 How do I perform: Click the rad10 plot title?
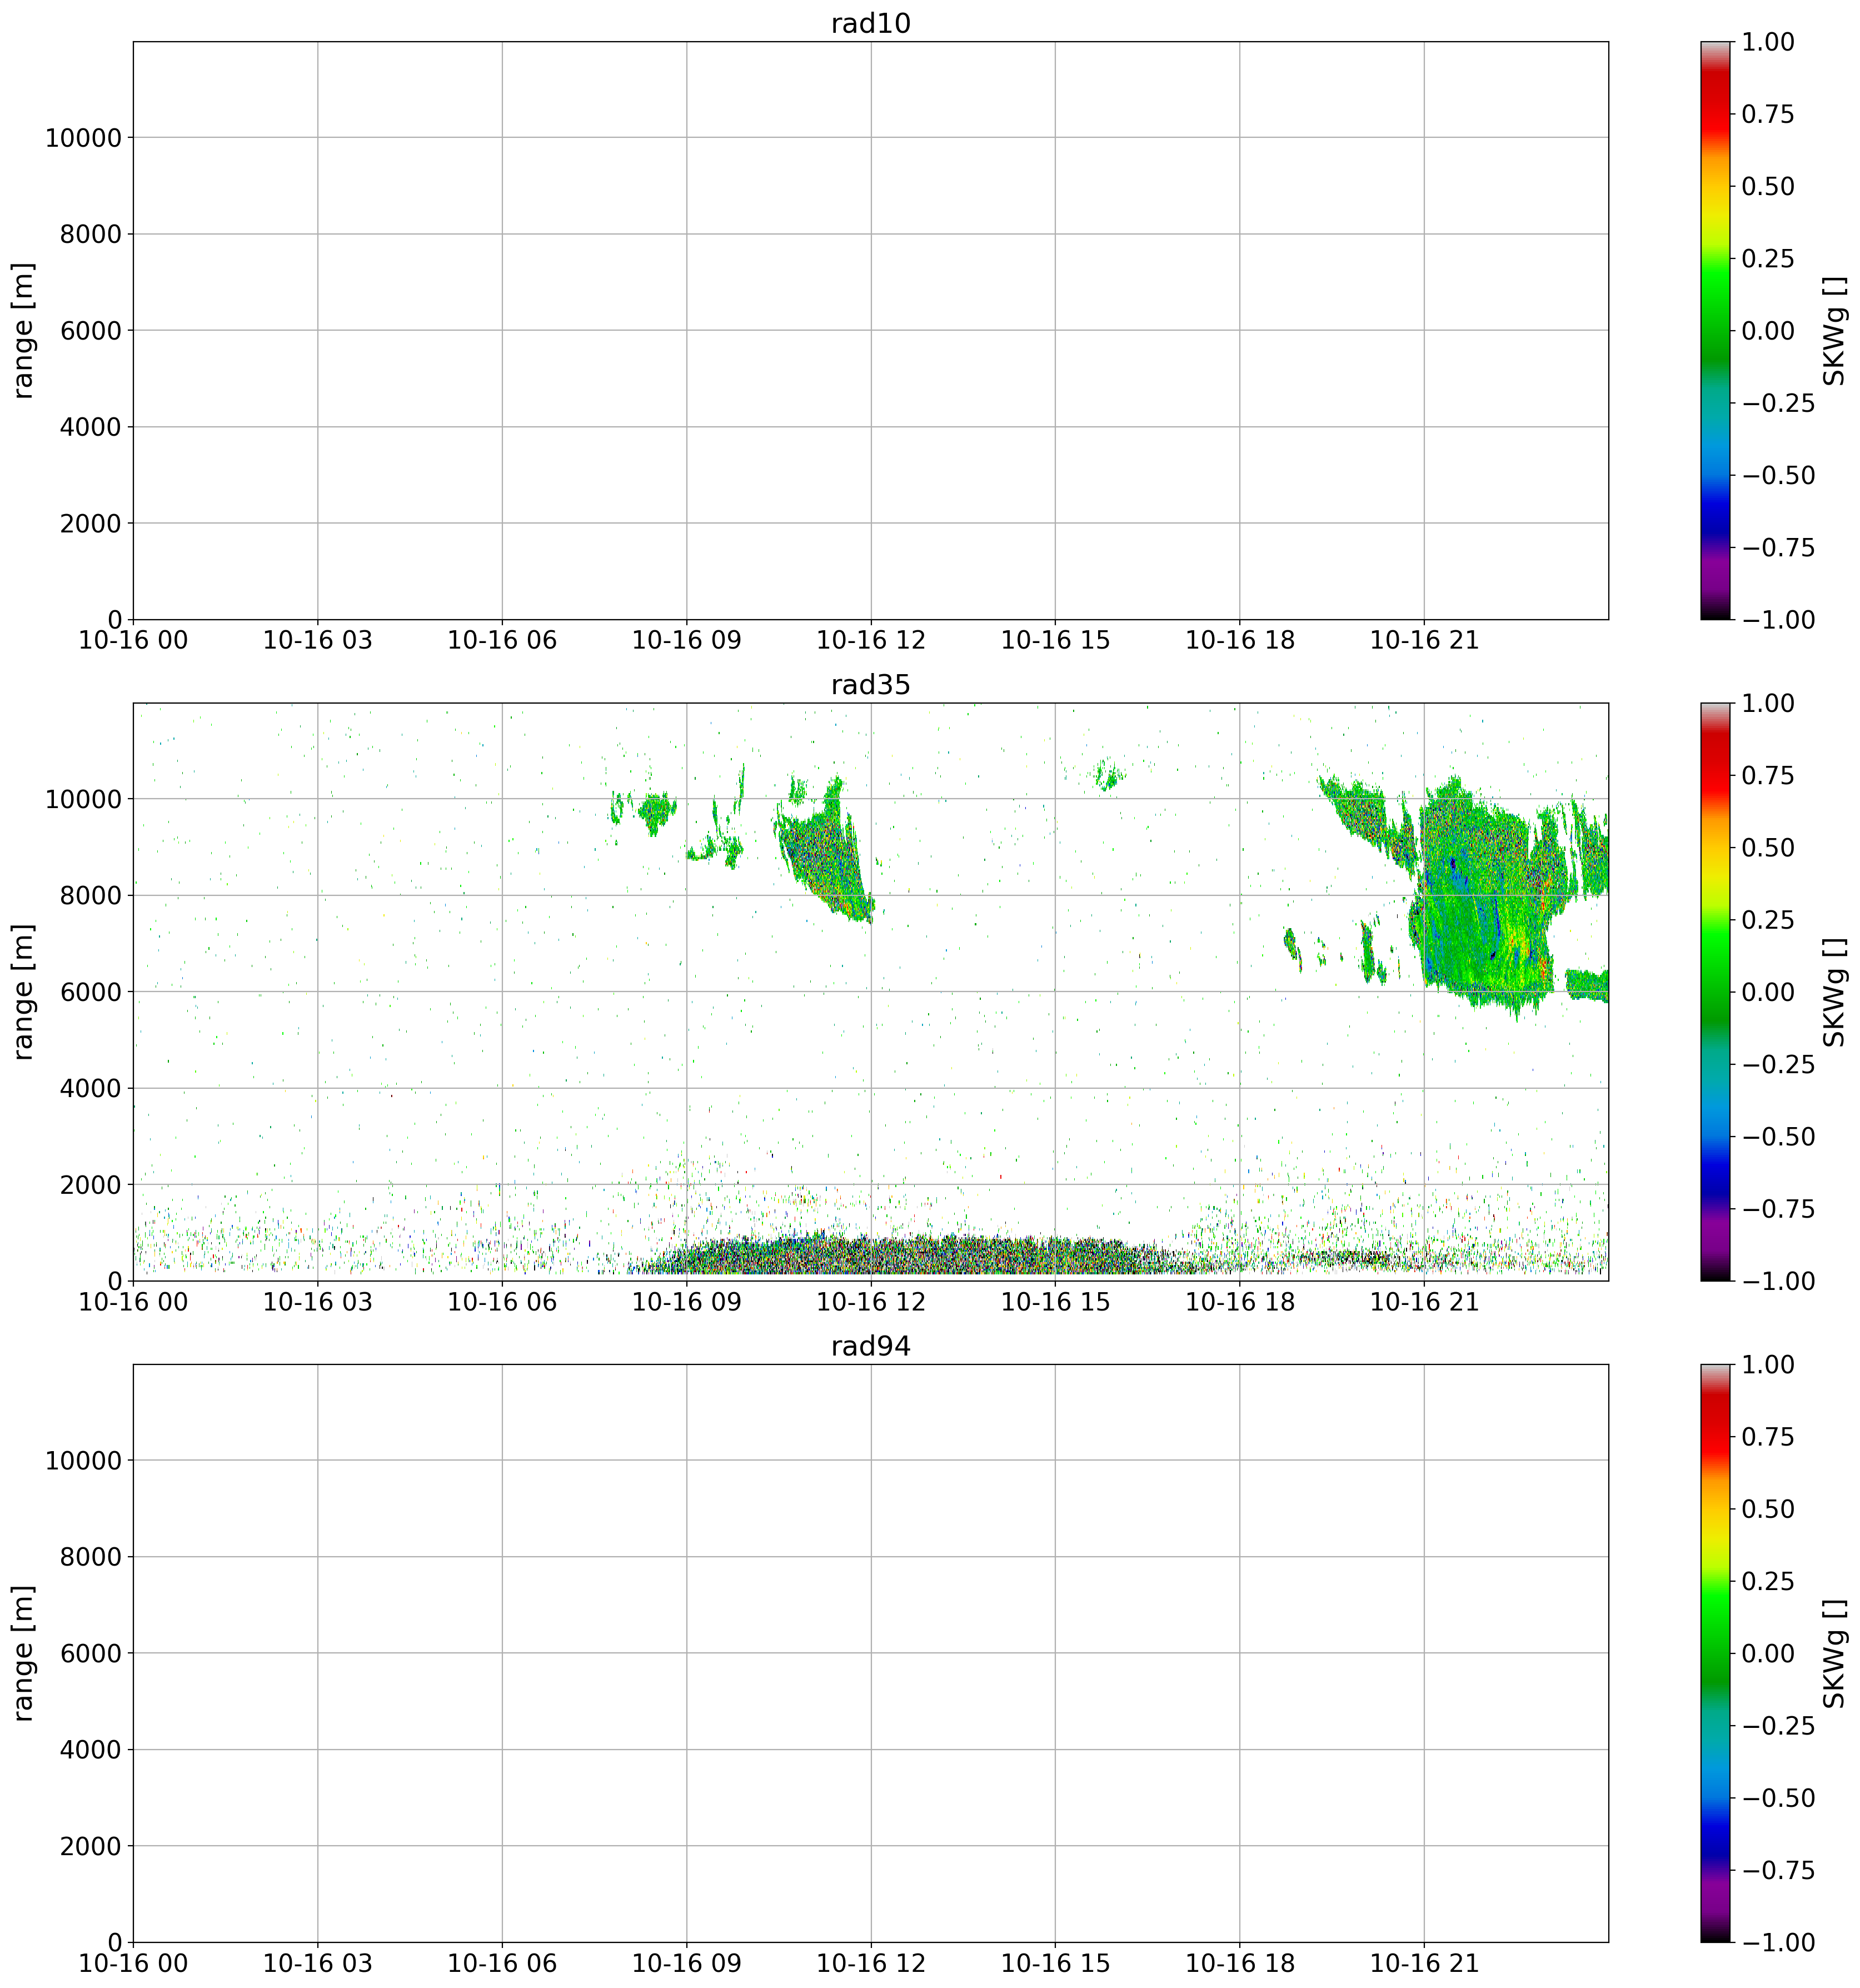pos(870,23)
